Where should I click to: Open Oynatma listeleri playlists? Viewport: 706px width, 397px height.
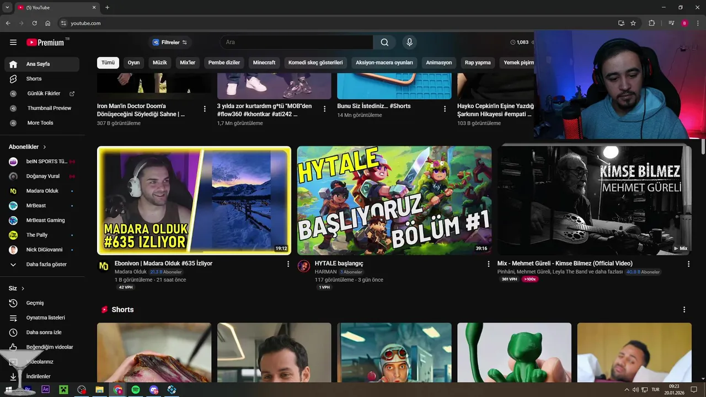42,318
